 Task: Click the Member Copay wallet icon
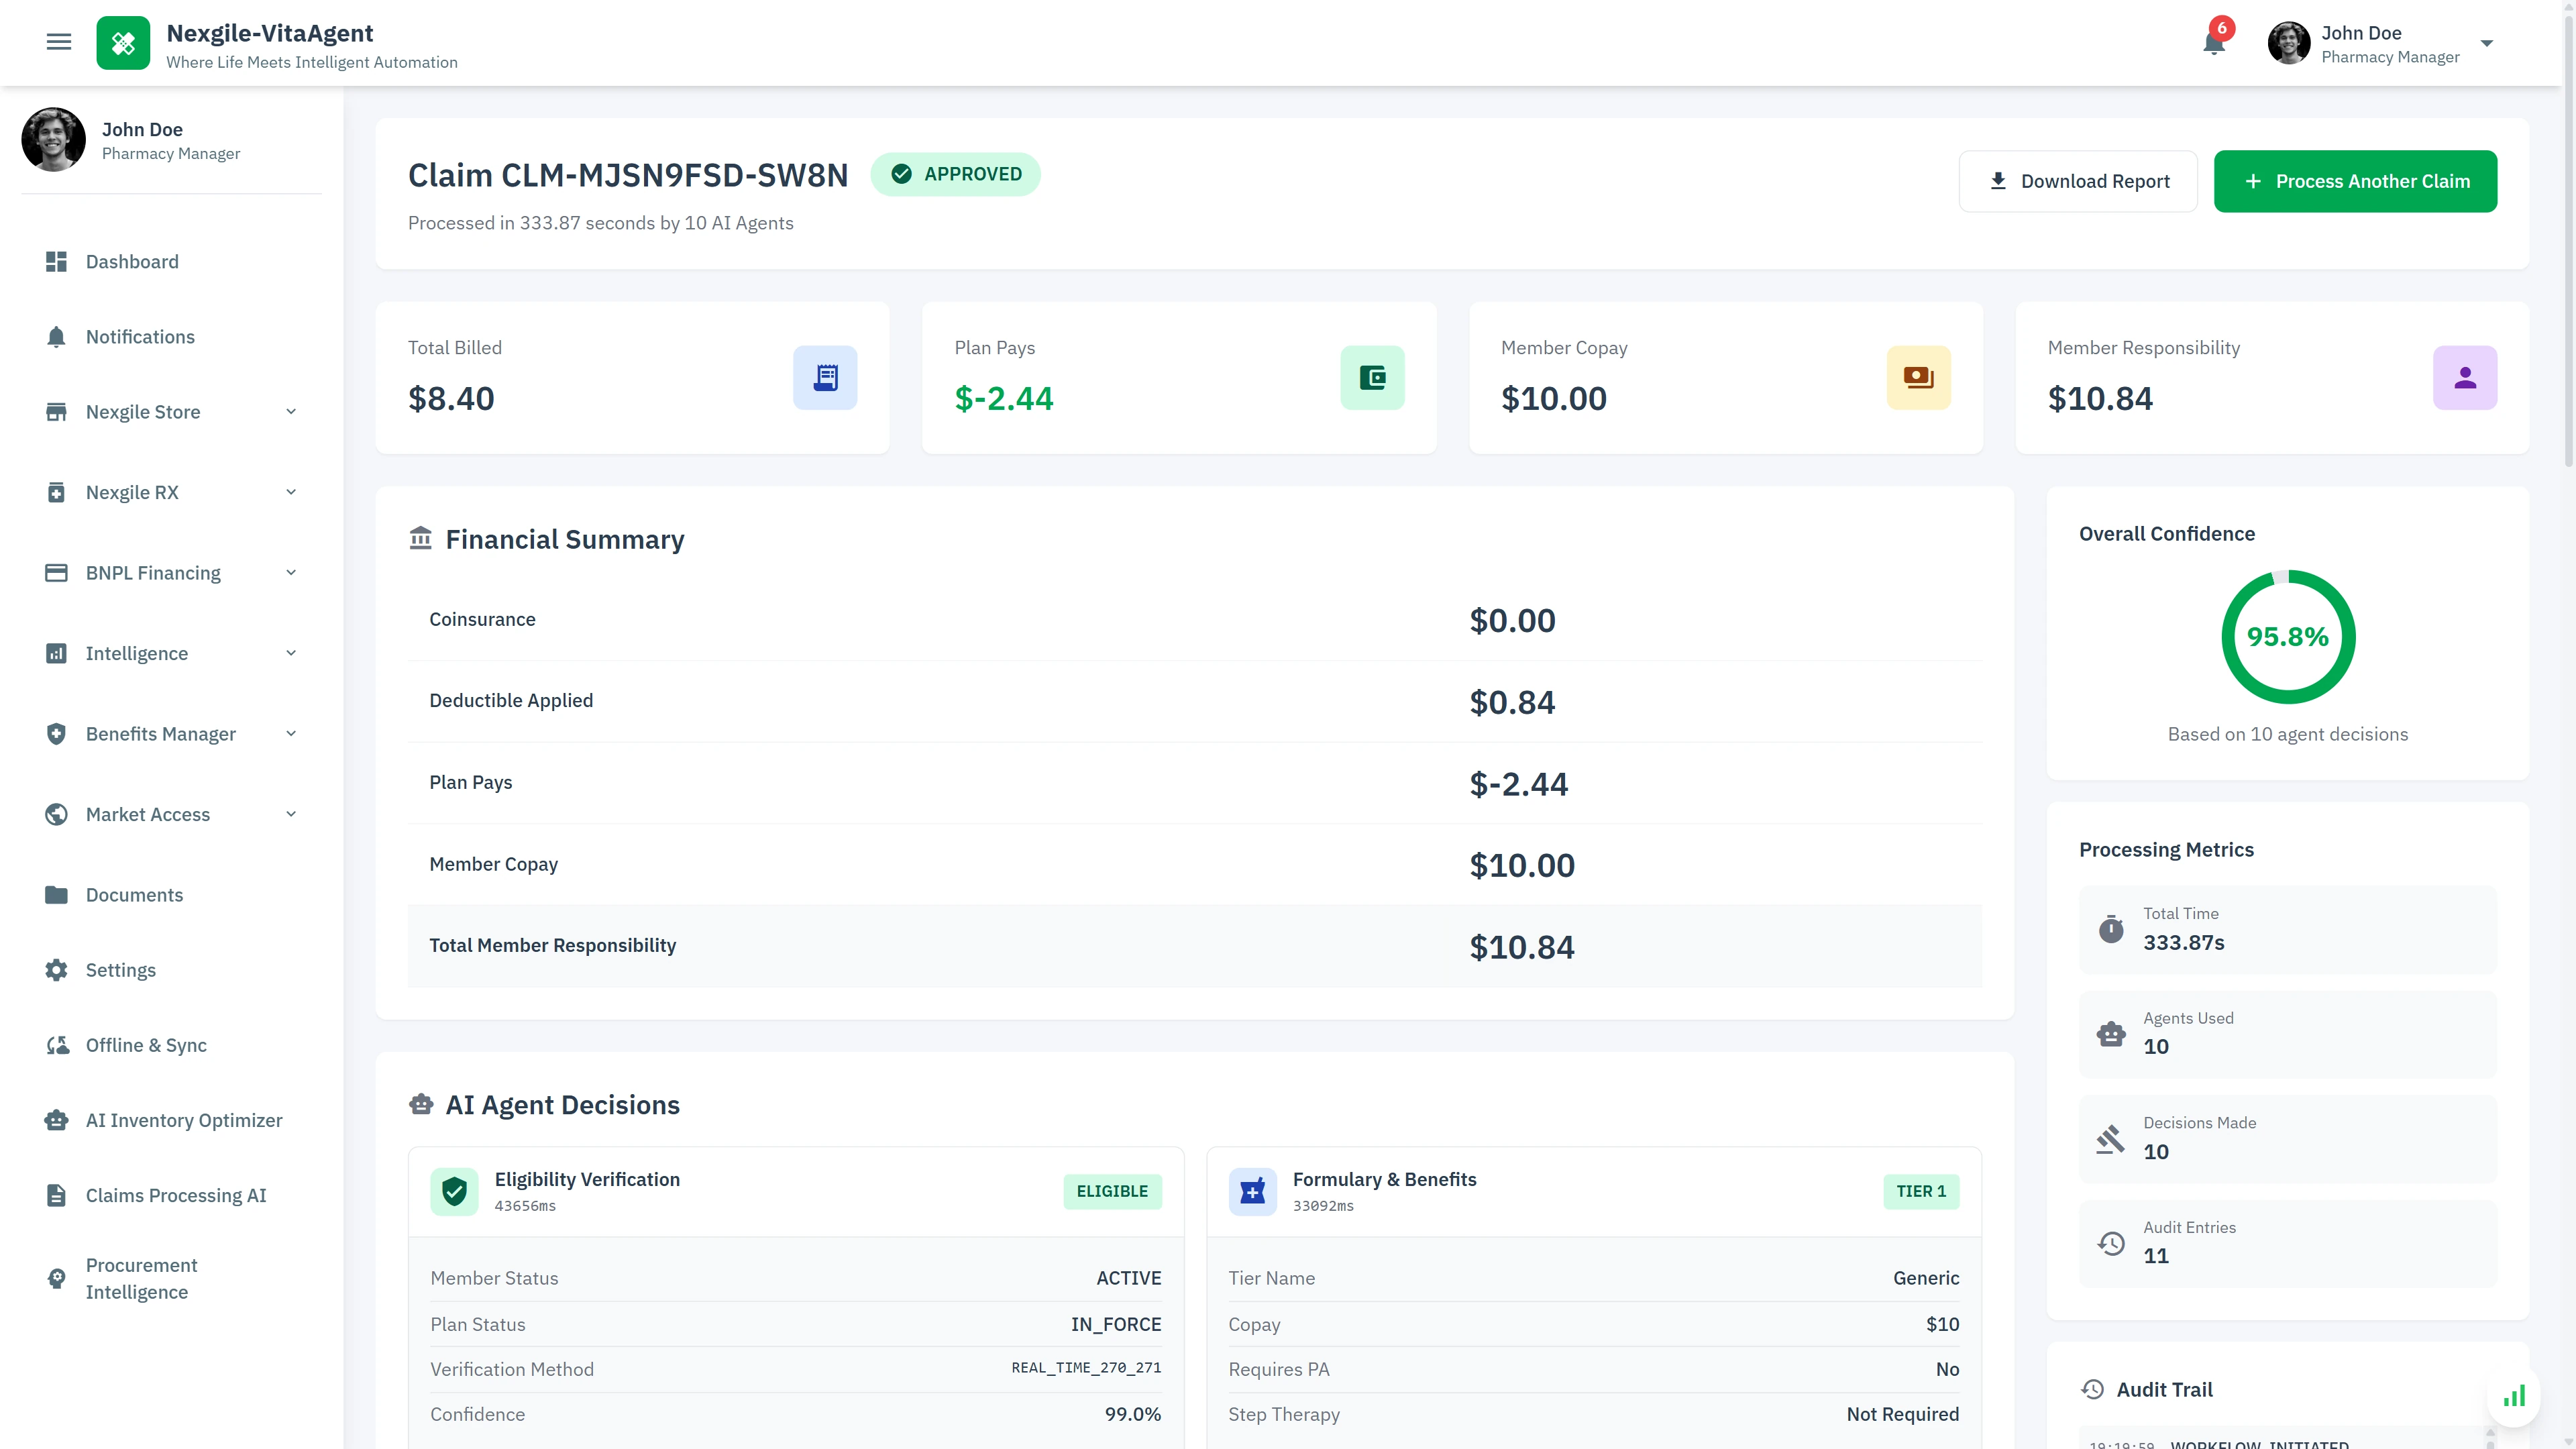(1918, 377)
